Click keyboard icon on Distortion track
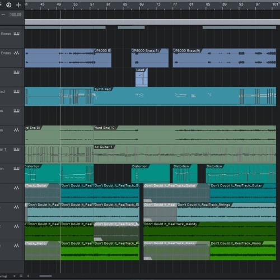This screenshot has width=280, height=280. click(16, 169)
